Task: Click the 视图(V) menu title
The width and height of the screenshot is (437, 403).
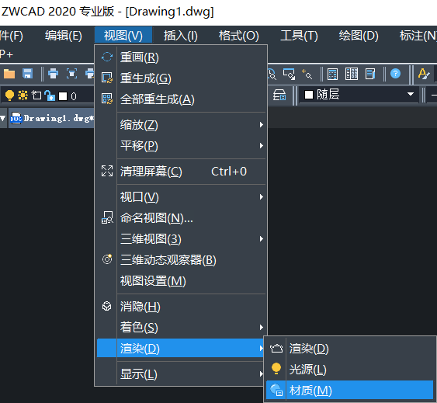Action: point(123,36)
